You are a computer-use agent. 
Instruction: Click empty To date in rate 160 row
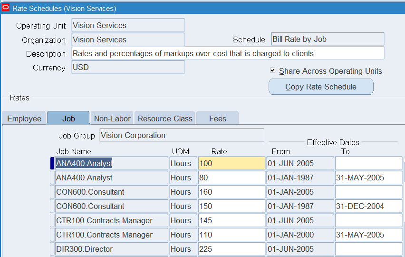click(x=368, y=192)
